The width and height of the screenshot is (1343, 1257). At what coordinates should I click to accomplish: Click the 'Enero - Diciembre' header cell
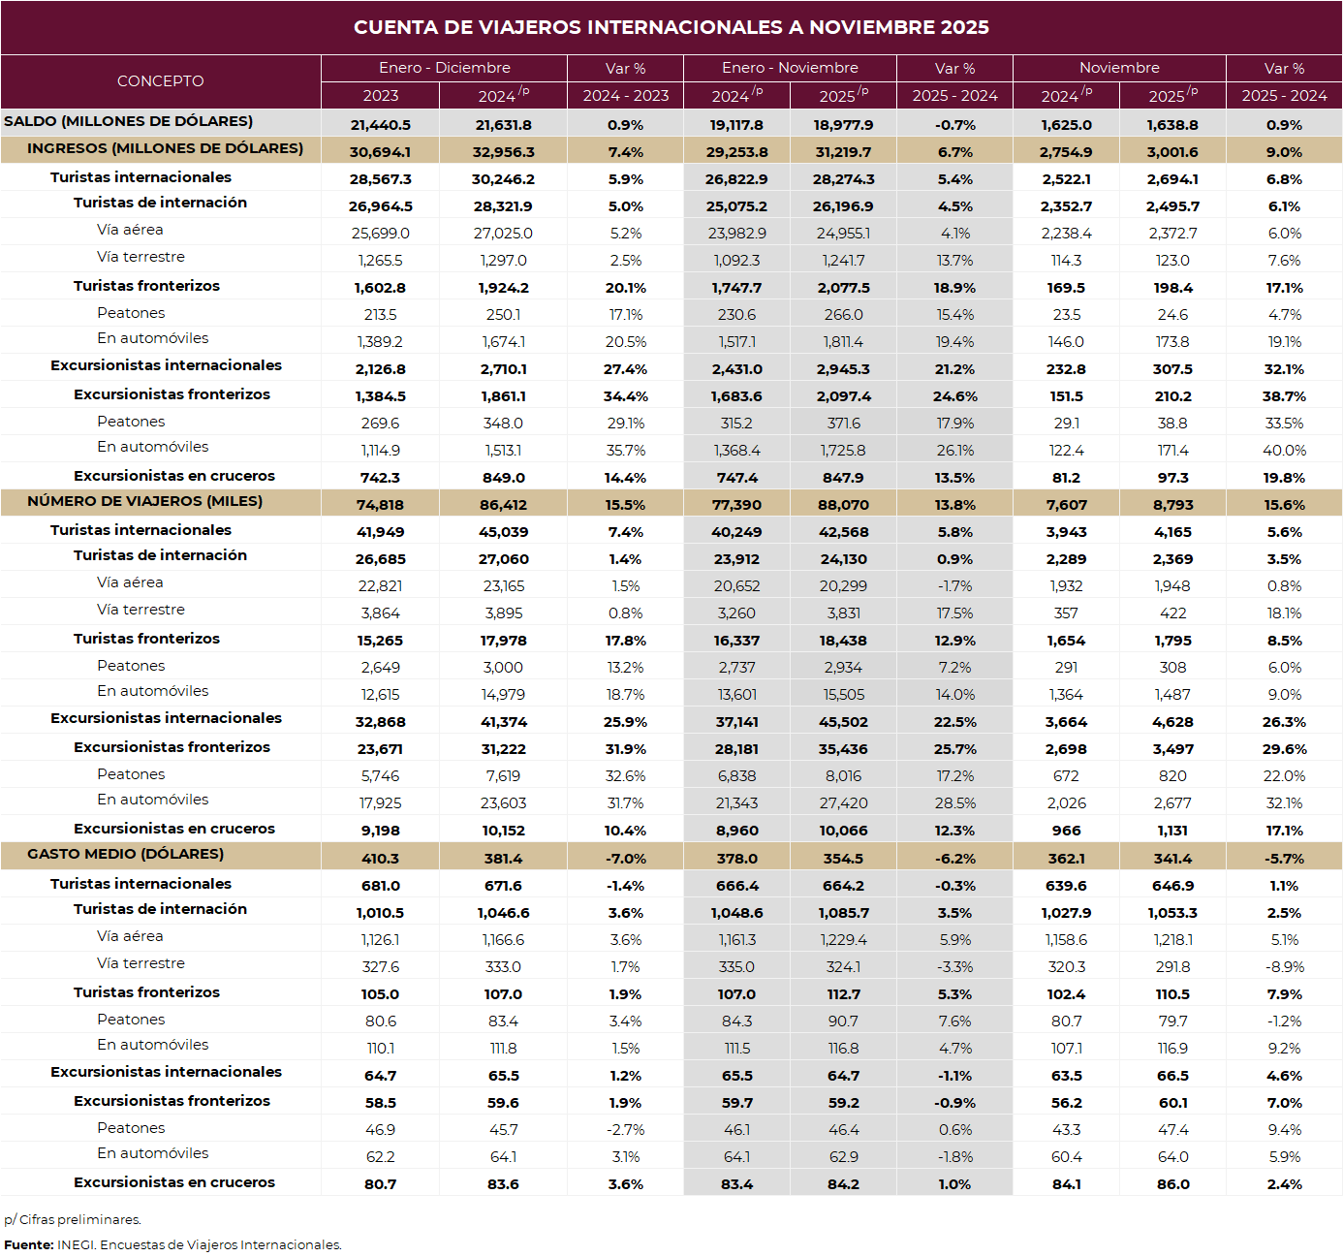tap(444, 68)
